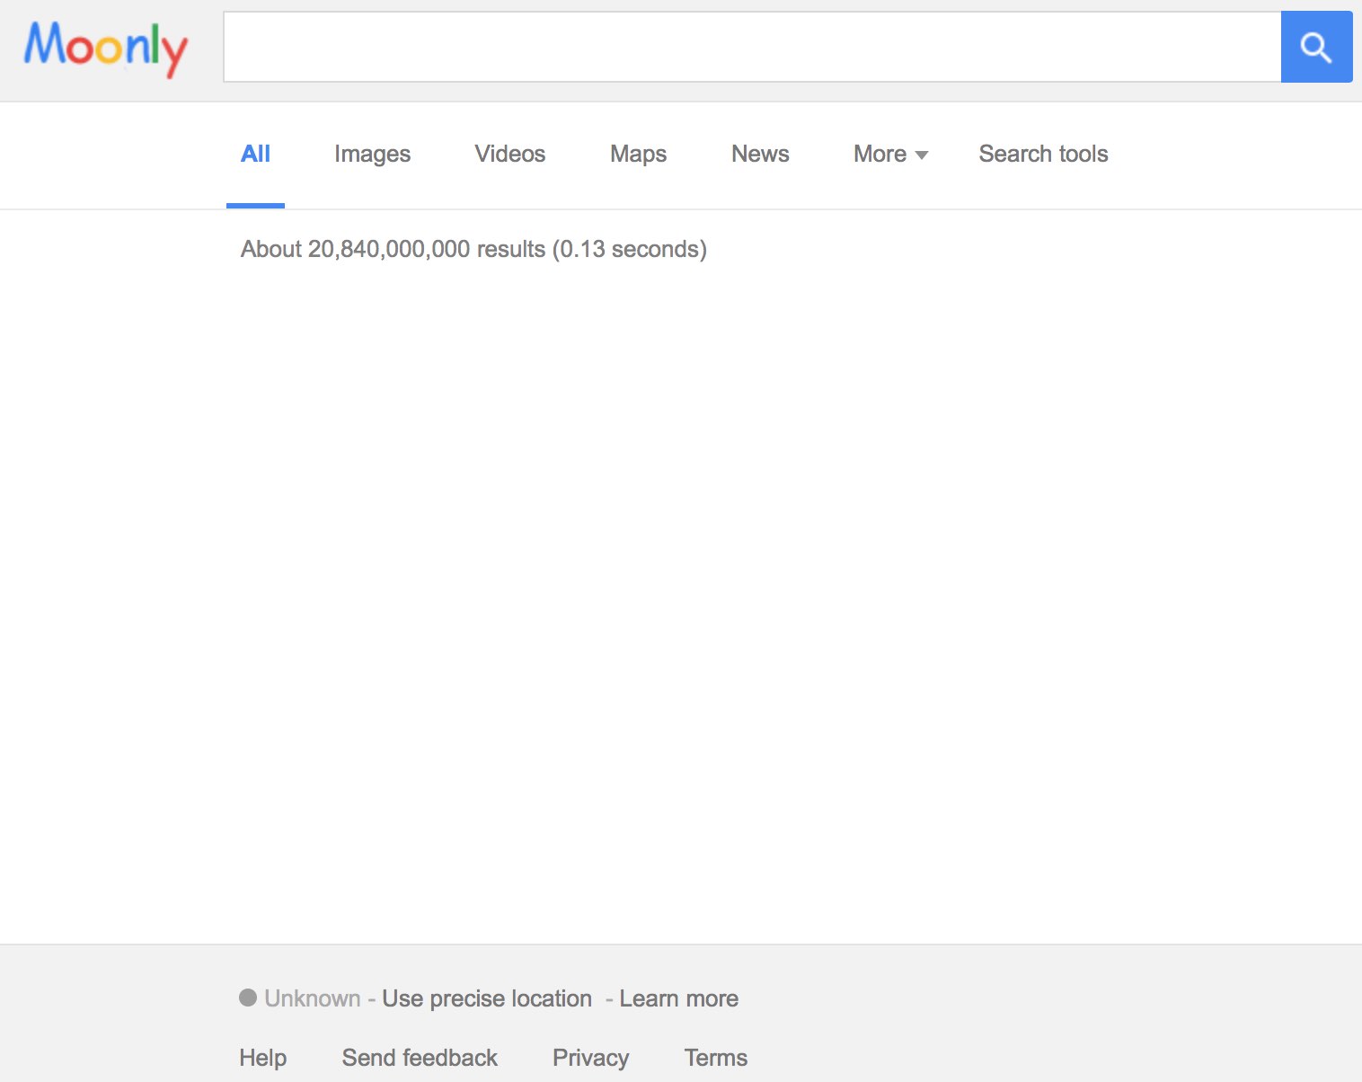Open the Search tools options

[x=1043, y=154]
